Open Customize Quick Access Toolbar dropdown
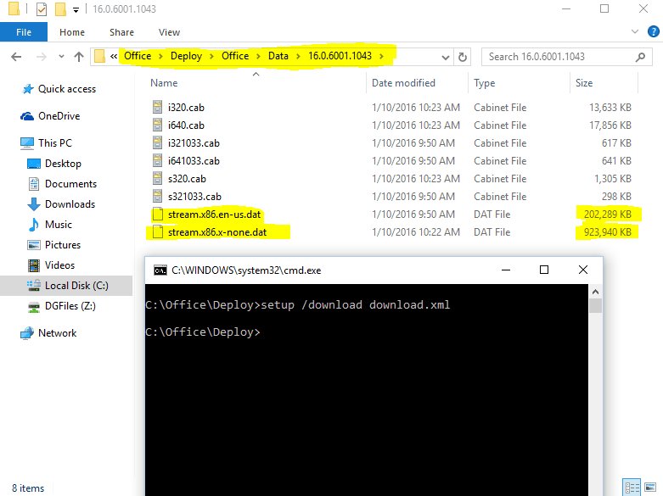The image size is (663, 496). pos(76,9)
